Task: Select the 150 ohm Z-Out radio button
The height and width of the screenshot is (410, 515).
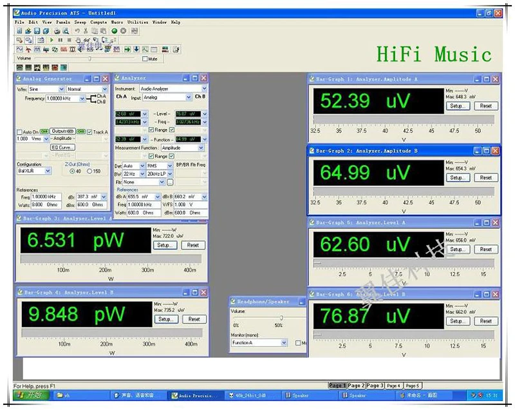Action: (89, 171)
